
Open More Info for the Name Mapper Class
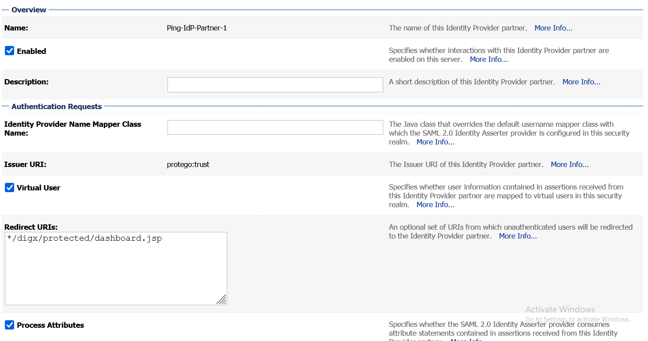tap(435, 142)
